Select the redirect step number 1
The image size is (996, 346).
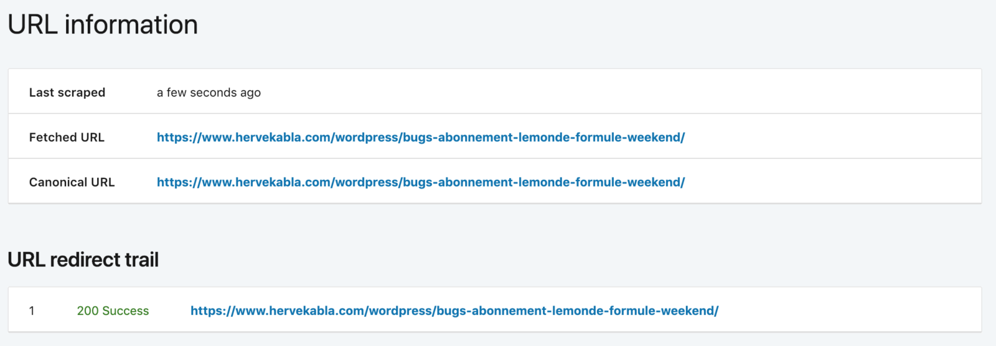(32, 311)
